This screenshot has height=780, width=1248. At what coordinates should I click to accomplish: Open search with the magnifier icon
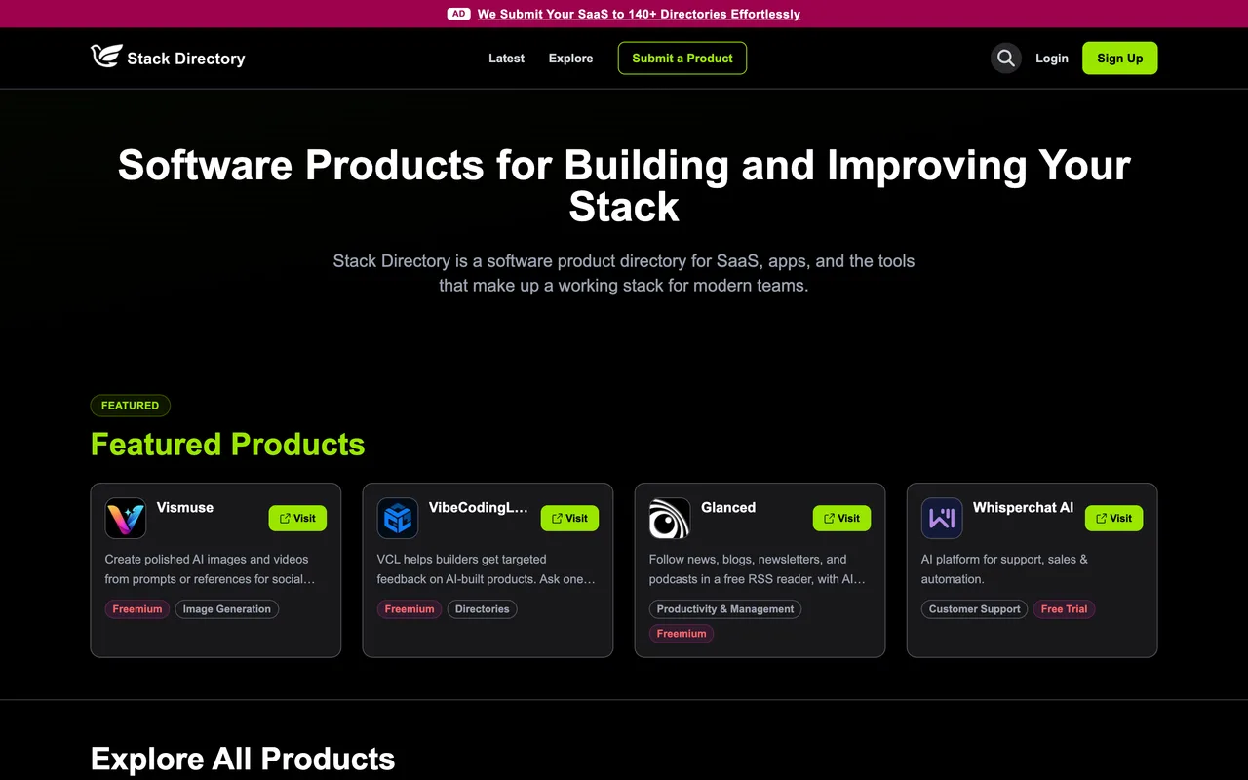1006,58
